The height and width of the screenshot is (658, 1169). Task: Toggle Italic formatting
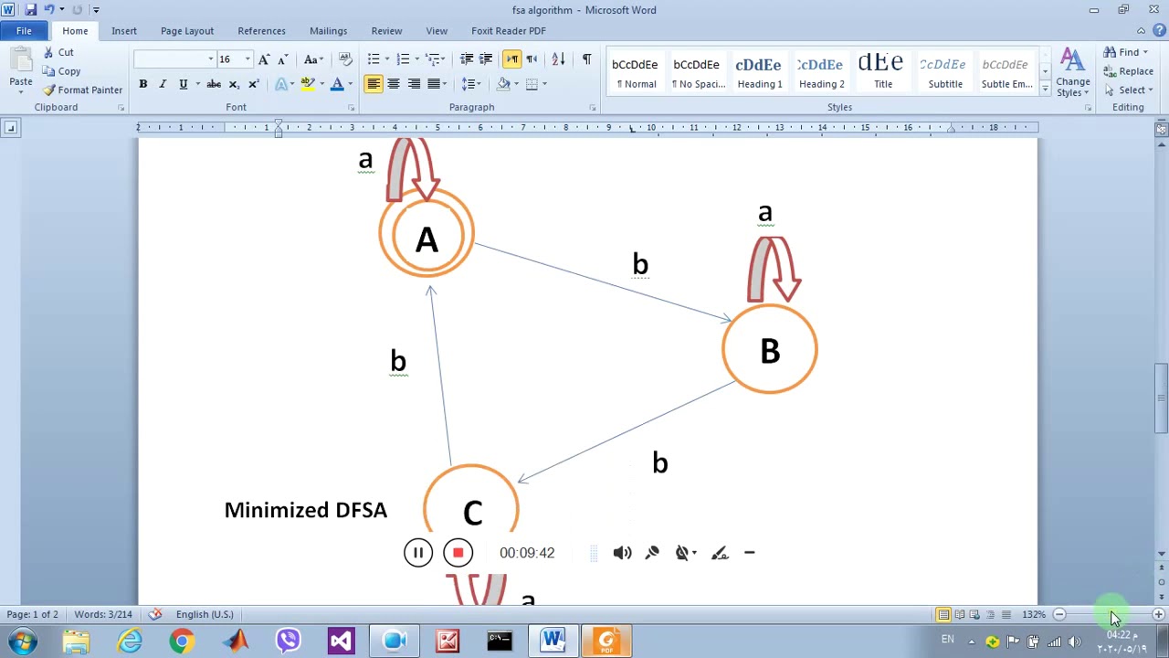tap(163, 84)
